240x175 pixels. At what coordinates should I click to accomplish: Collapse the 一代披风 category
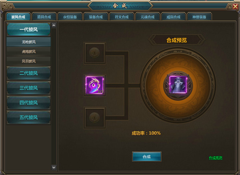(29, 30)
